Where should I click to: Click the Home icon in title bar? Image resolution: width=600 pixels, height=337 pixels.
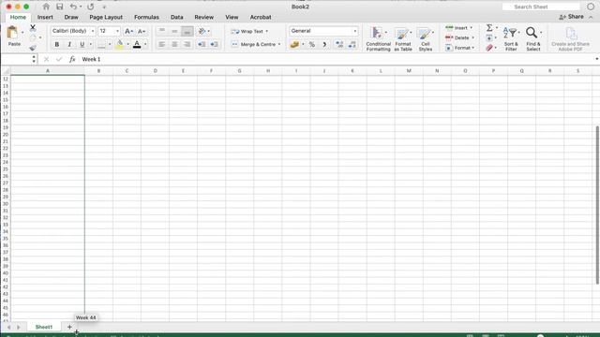coord(46,7)
